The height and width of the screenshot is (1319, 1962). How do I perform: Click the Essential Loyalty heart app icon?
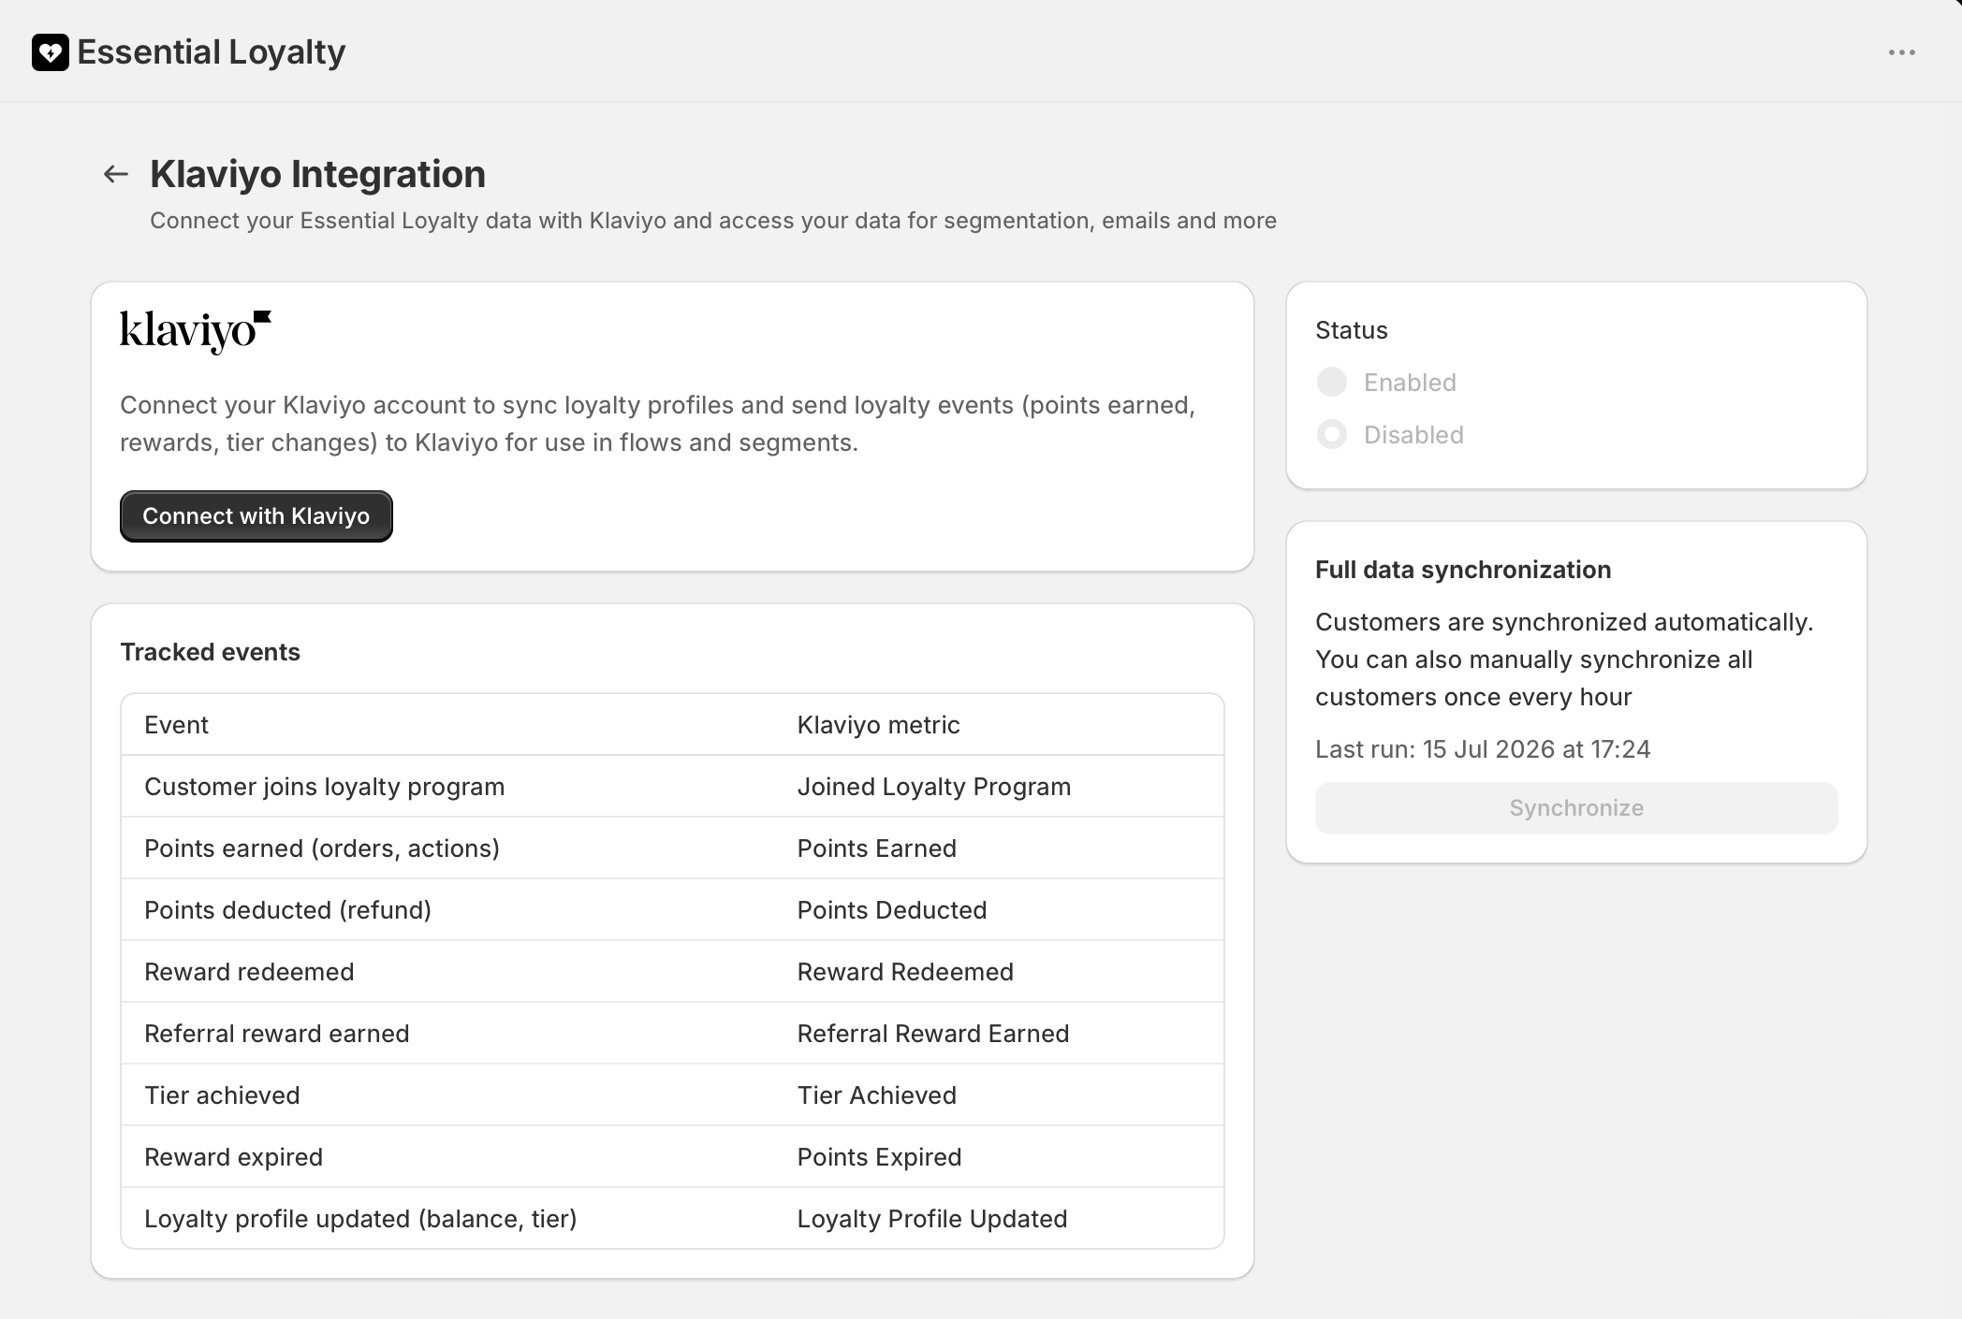(51, 52)
